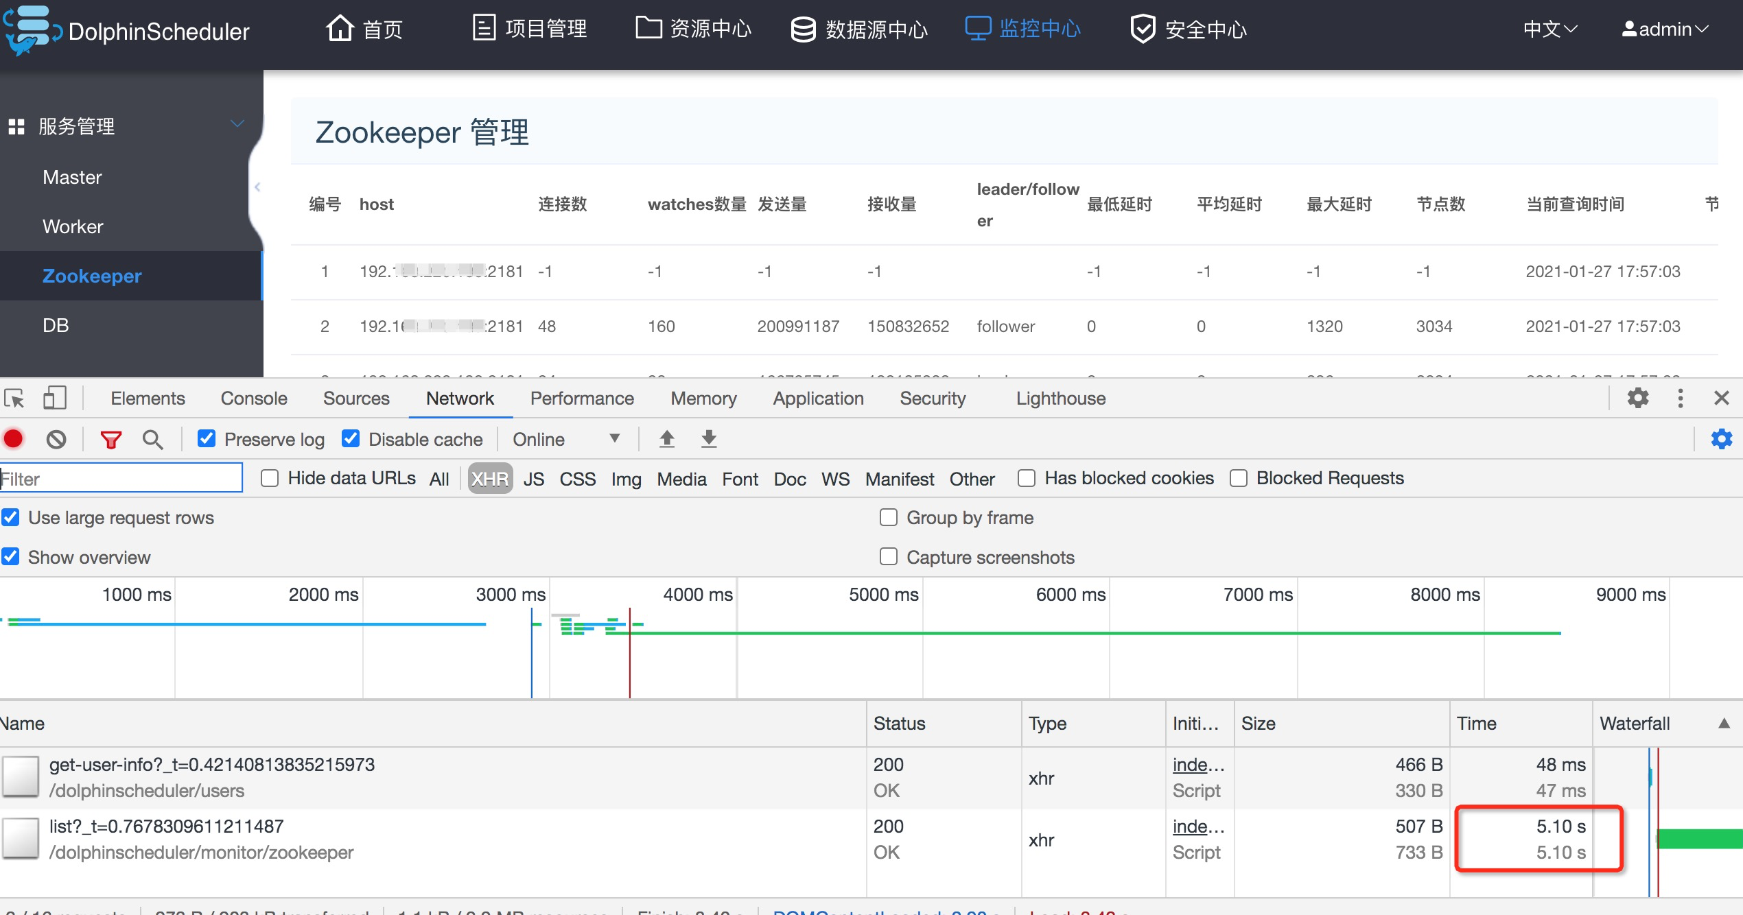Image resolution: width=1743 pixels, height=915 pixels.
Task: Select the All request type filter
Action: pyautogui.click(x=439, y=479)
